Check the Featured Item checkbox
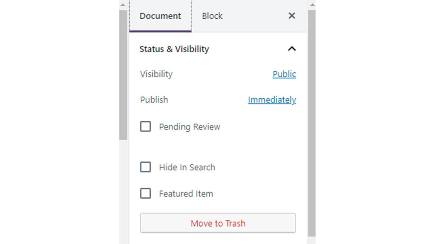 point(146,194)
